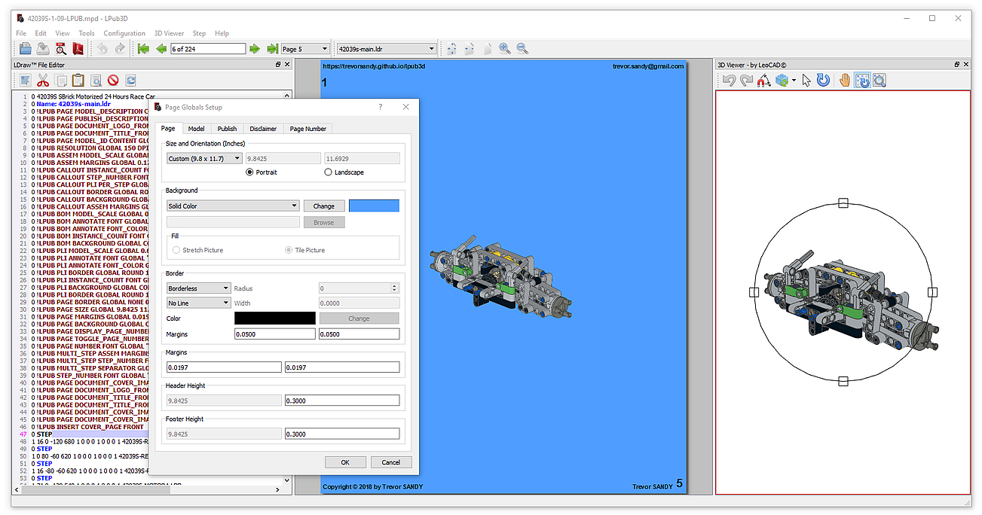
Task: Click the Browse button for background picture
Action: point(324,222)
